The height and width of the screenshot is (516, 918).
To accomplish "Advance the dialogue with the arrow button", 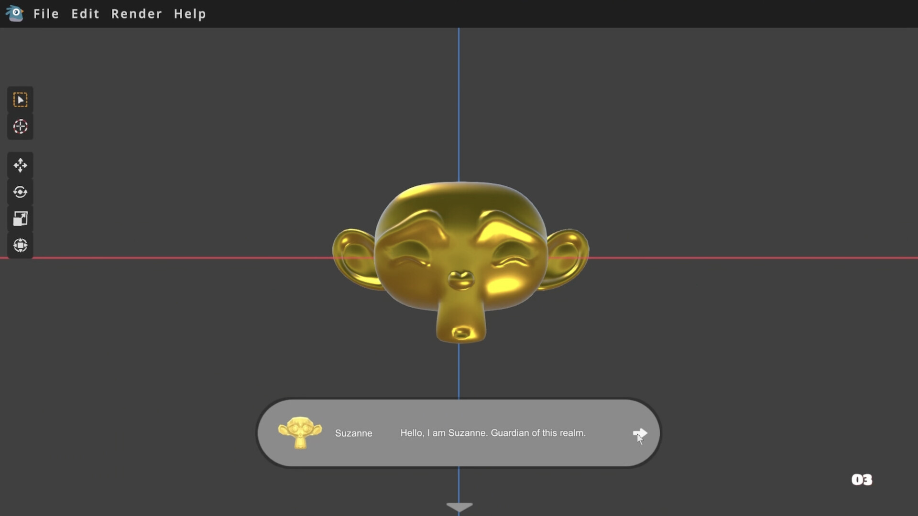I will pyautogui.click(x=641, y=433).
